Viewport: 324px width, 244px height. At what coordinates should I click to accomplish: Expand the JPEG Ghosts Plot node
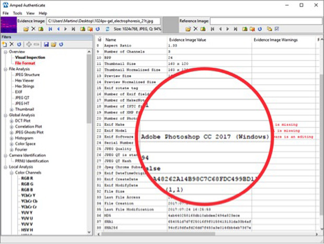point(12,132)
